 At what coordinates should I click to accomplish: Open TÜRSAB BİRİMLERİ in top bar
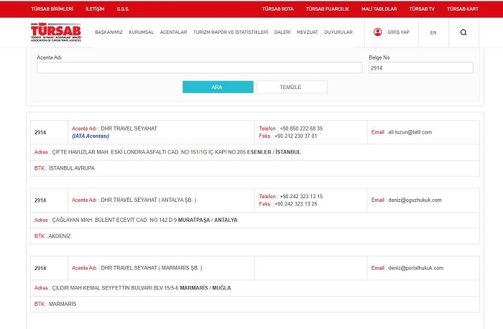pos(52,9)
